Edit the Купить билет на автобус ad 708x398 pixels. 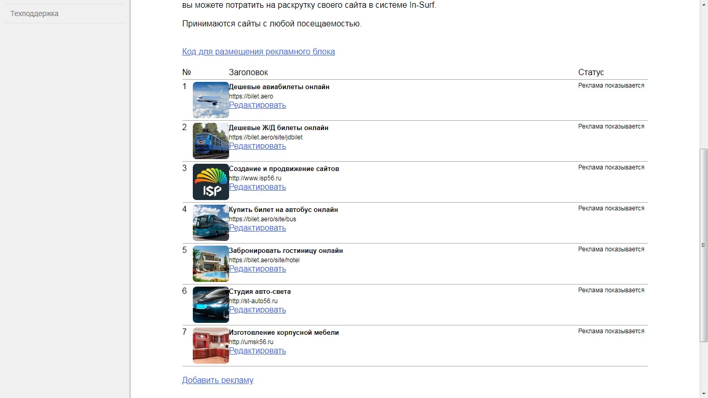point(258,228)
